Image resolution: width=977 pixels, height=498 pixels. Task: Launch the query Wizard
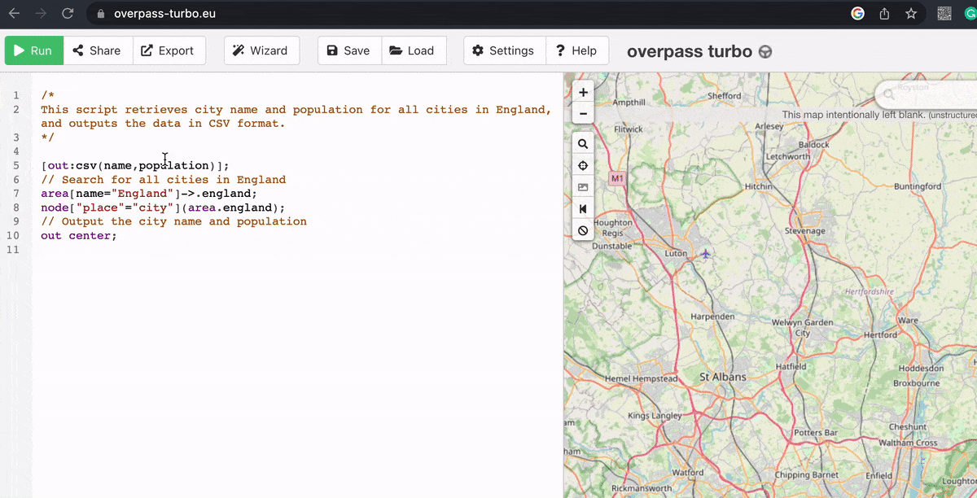pyautogui.click(x=261, y=50)
